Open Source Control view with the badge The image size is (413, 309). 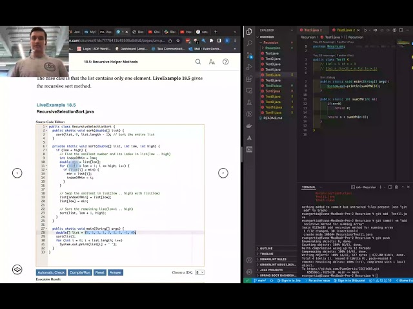tap(249, 55)
